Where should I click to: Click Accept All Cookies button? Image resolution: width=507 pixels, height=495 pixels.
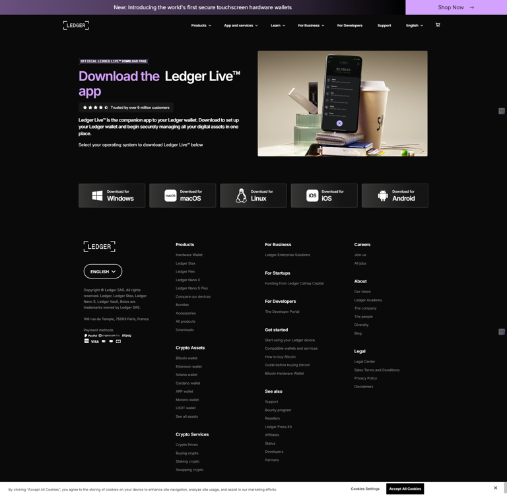405,488
